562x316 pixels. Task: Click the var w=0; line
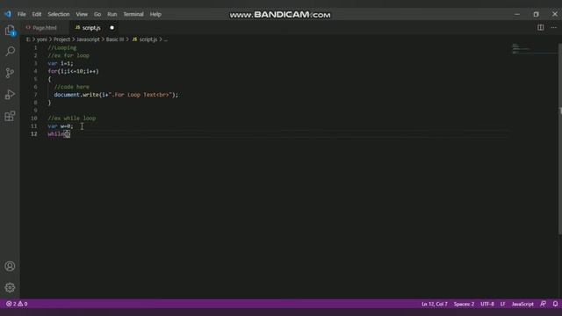pyautogui.click(x=61, y=126)
